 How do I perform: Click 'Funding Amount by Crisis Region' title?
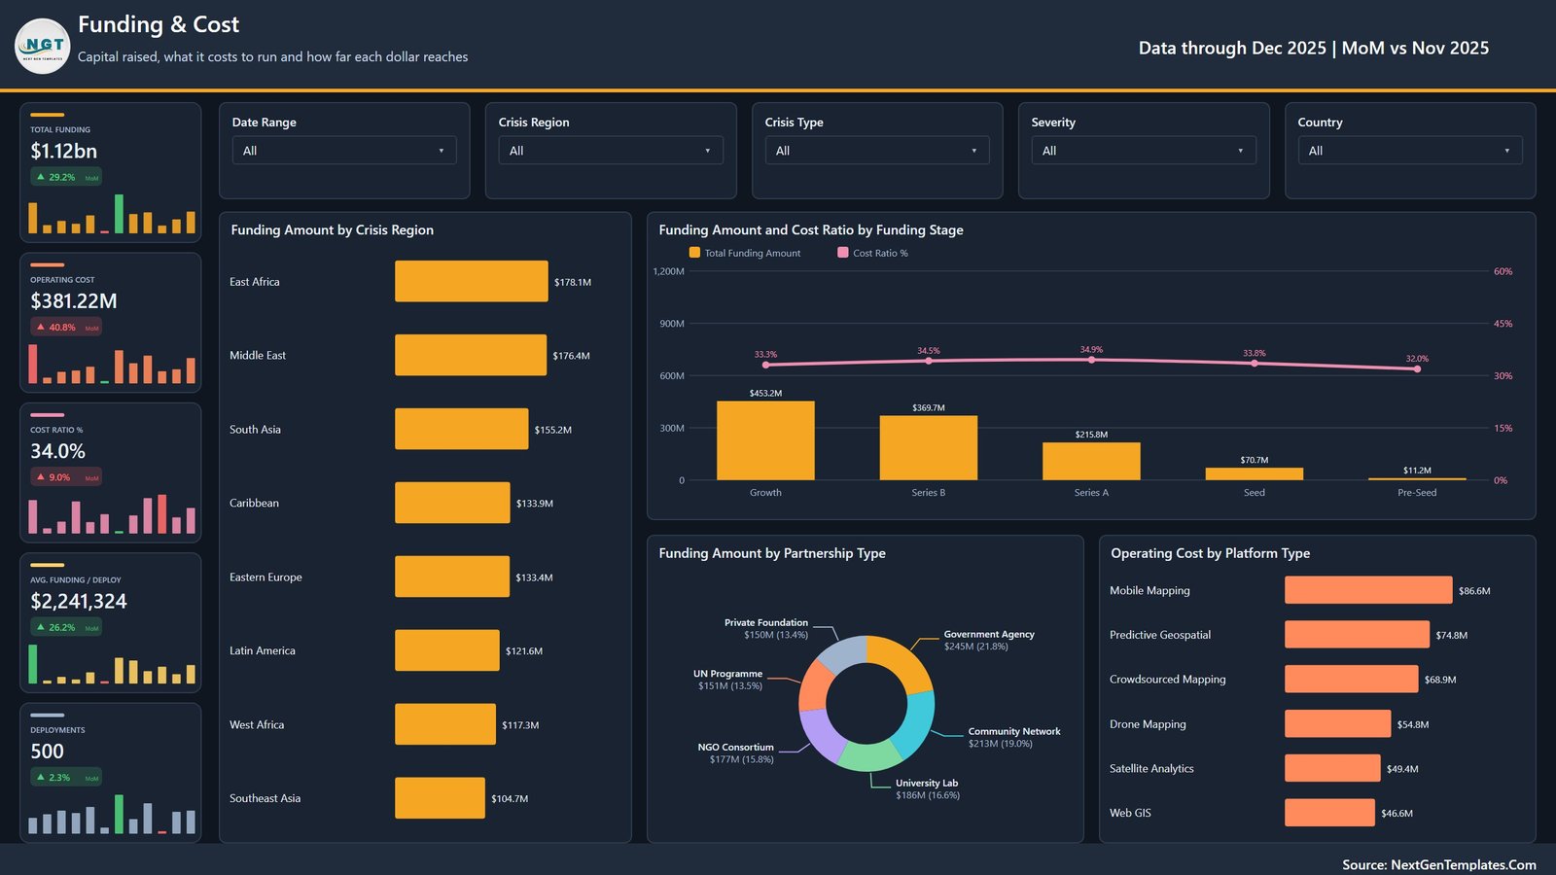(x=333, y=230)
